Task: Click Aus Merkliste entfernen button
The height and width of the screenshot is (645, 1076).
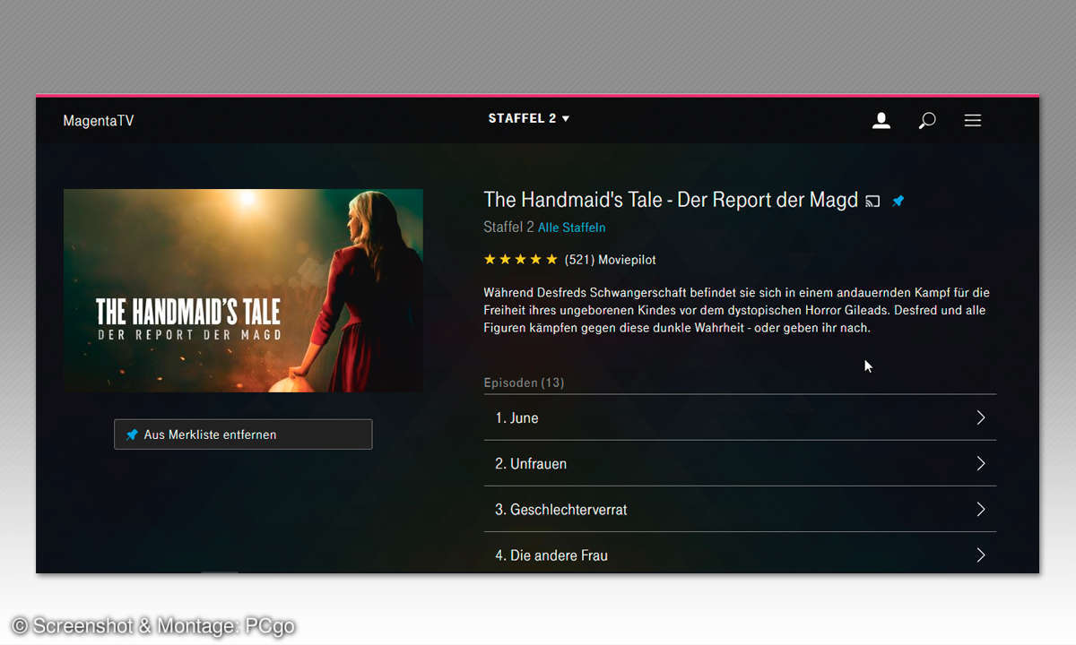Action: click(243, 434)
